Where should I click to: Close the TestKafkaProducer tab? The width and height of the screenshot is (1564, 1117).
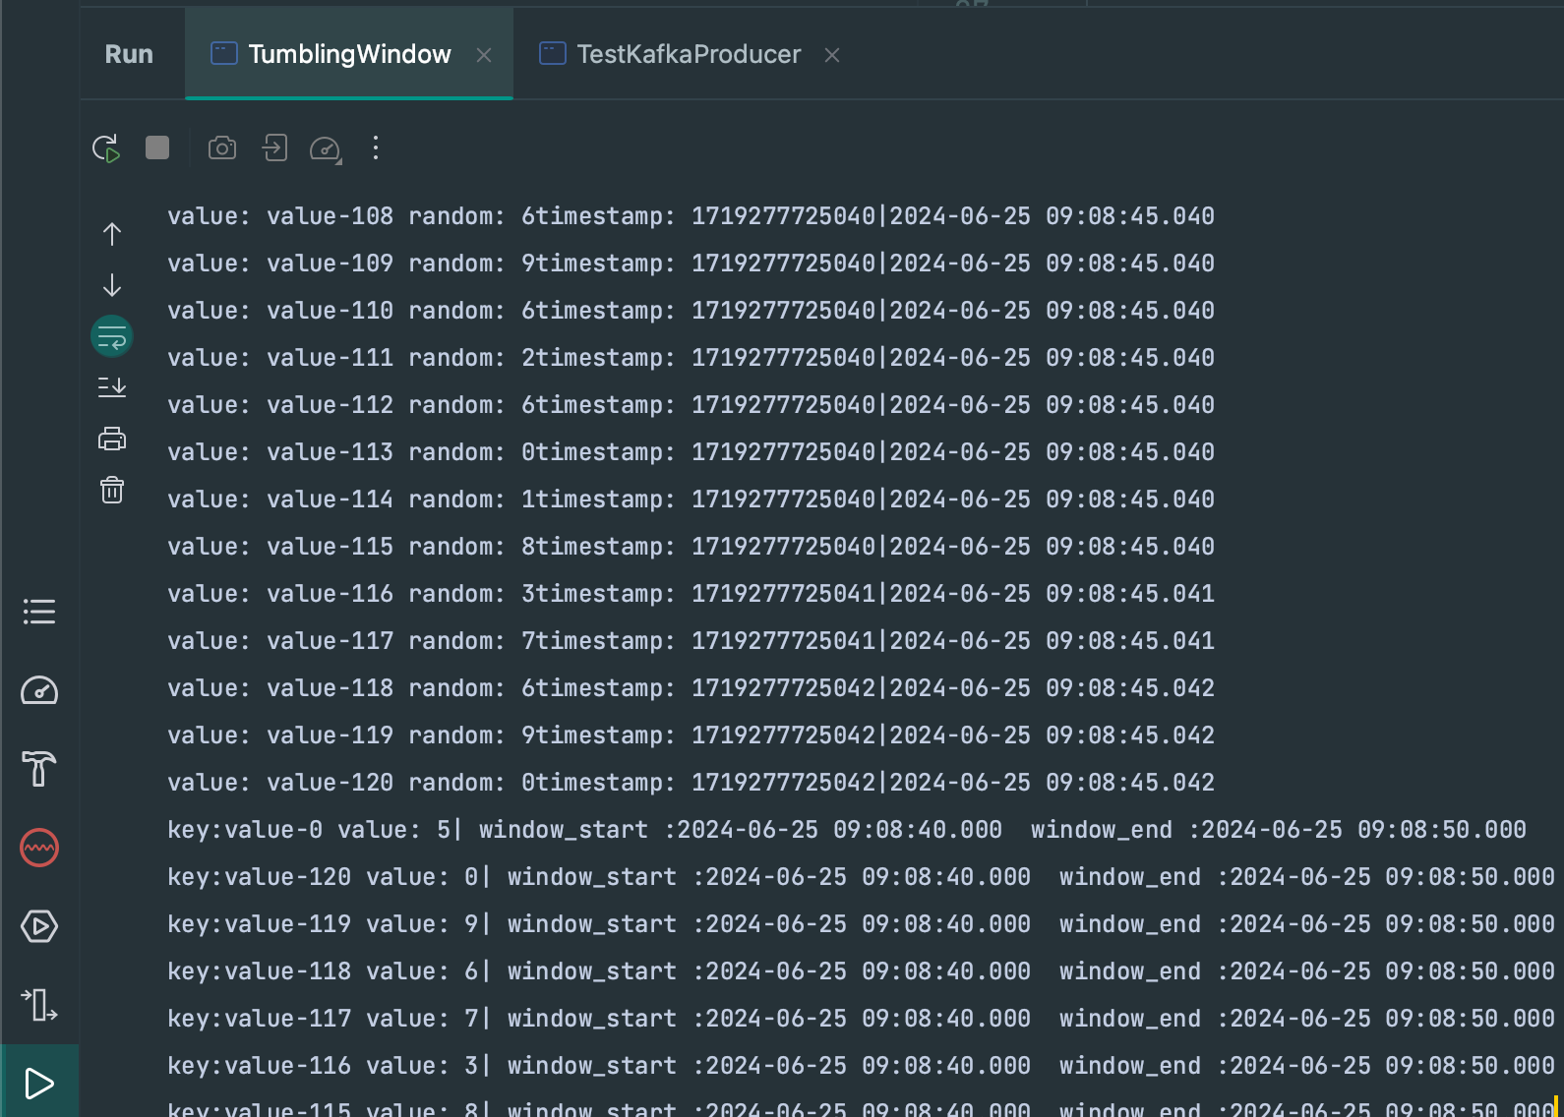click(x=832, y=55)
